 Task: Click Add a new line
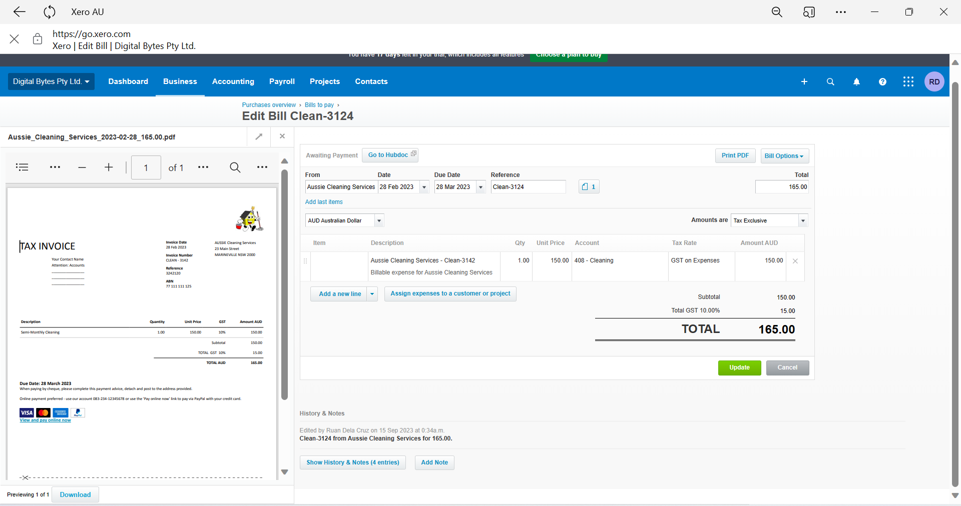(339, 294)
